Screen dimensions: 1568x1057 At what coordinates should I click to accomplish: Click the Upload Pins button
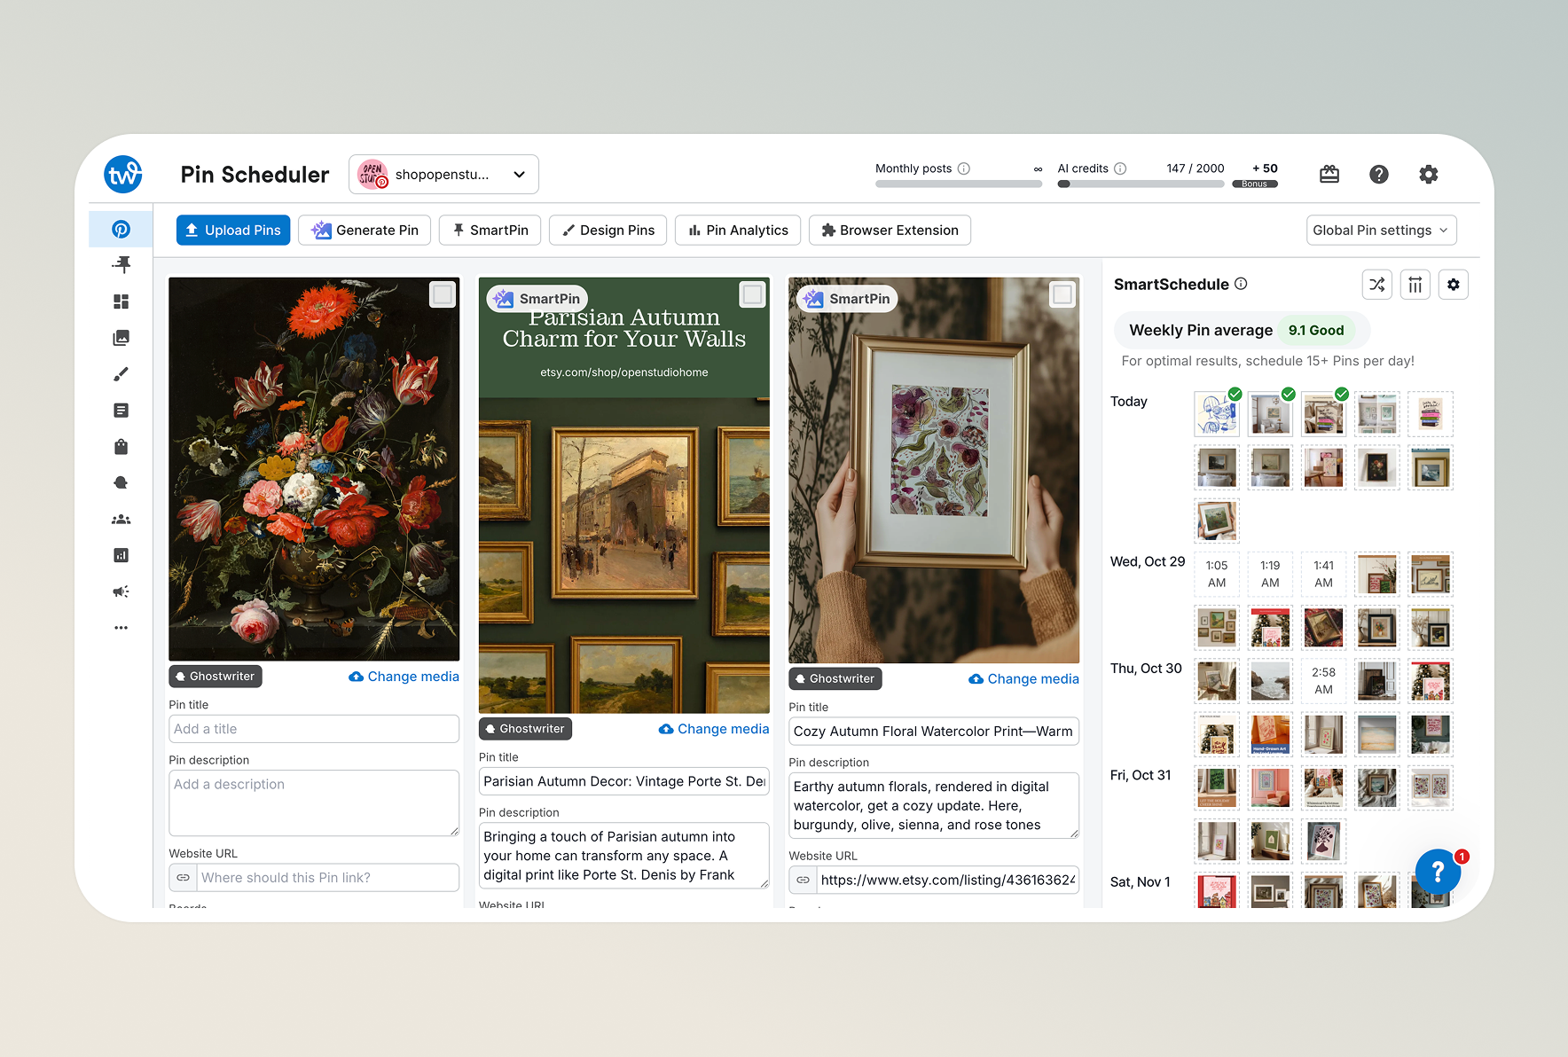(233, 231)
